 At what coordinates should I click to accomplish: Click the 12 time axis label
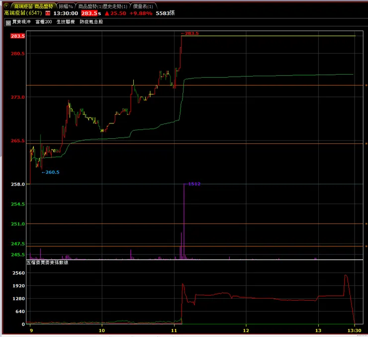(246, 331)
